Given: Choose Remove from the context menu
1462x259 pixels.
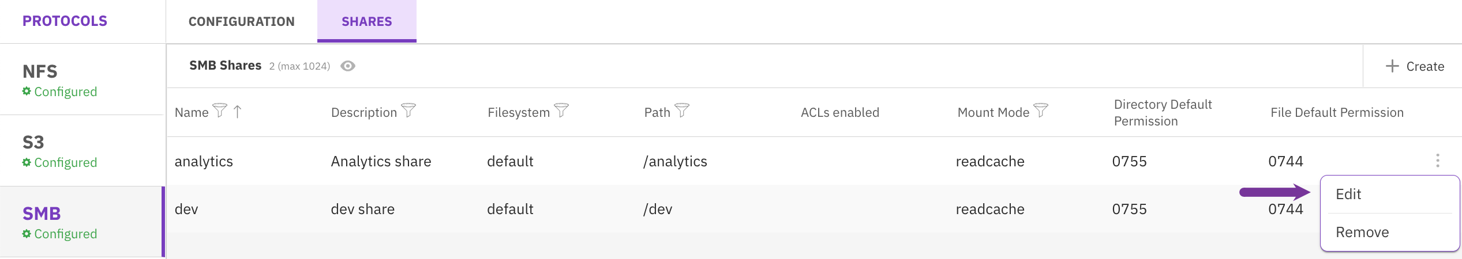Looking at the screenshot, I should point(1362,233).
